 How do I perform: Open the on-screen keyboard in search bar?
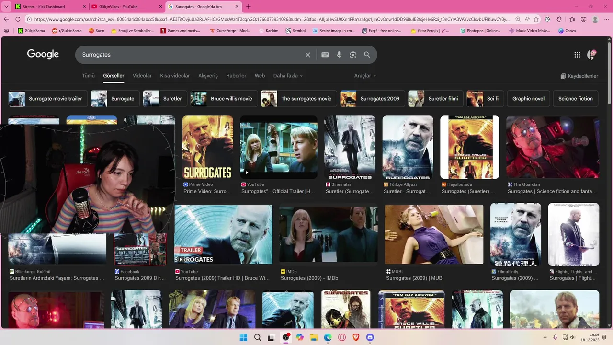pyautogui.click(x=325, y=55)
